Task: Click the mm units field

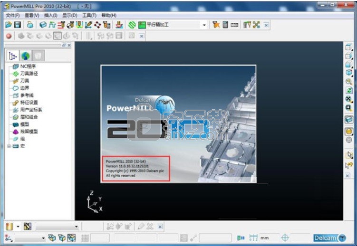Action: [269, 238]
